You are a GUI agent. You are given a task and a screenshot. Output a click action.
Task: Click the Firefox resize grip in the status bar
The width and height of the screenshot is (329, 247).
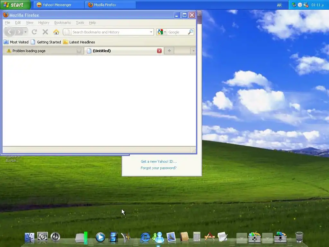click(193, 151)
